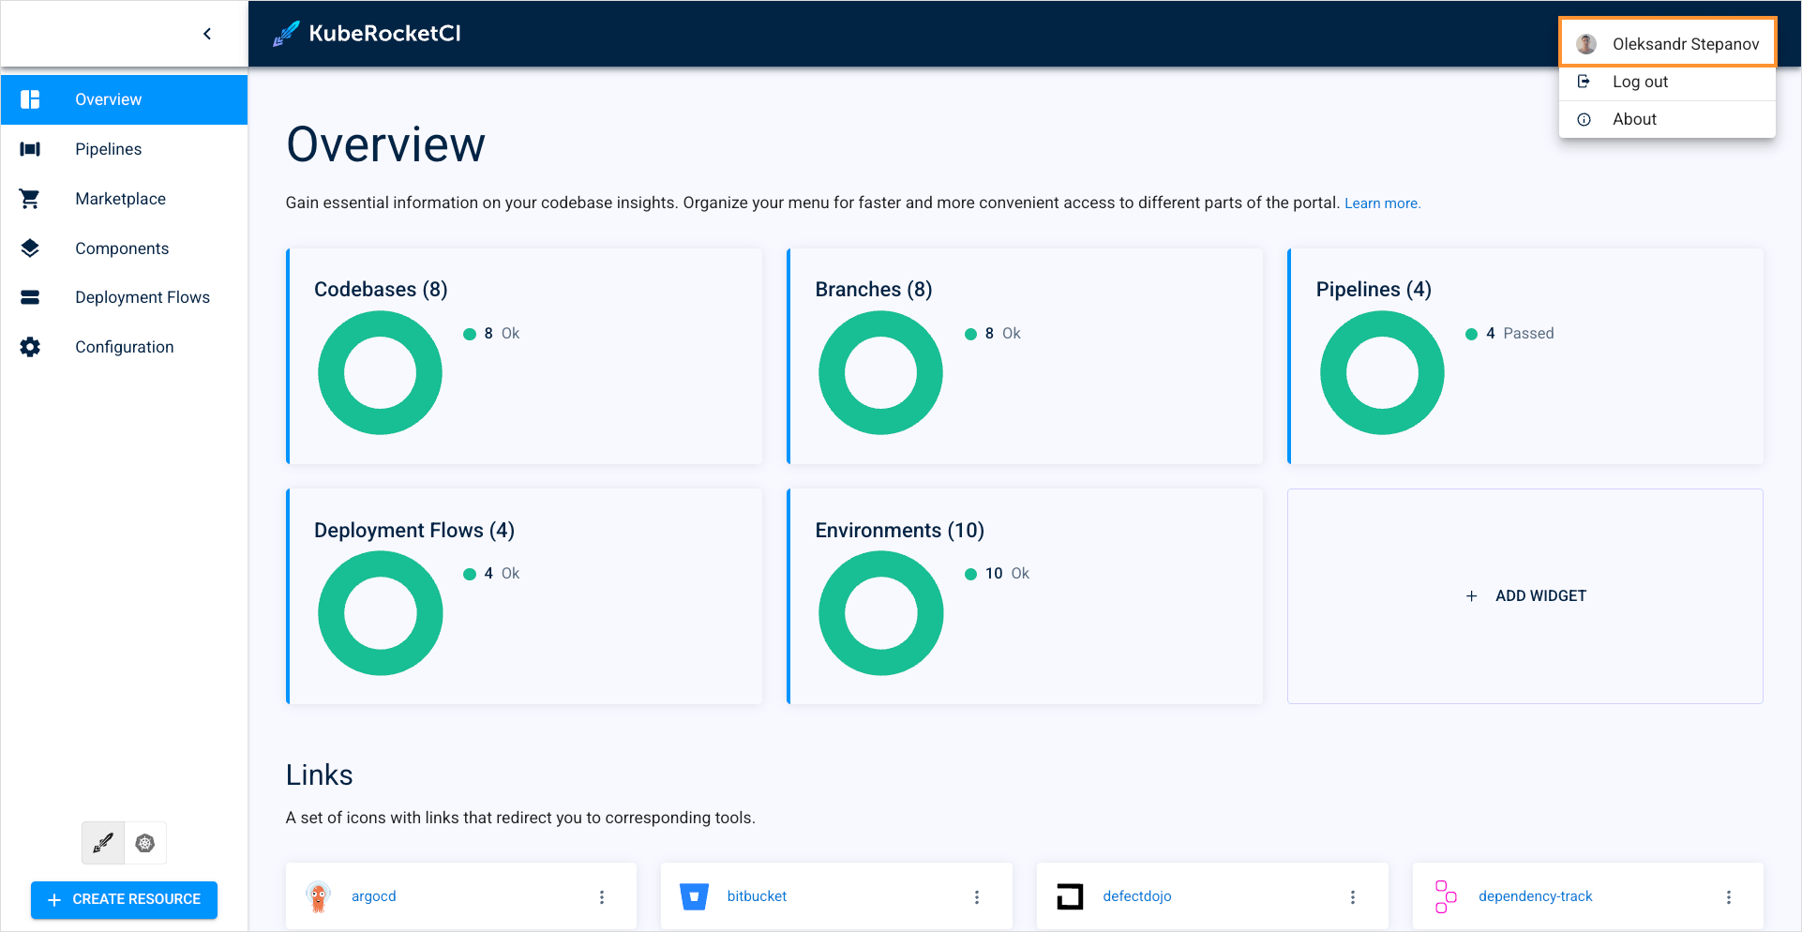Select Log out from the user menu
This screenshot has height=932, width=1802.
(x=1640, y=82)
